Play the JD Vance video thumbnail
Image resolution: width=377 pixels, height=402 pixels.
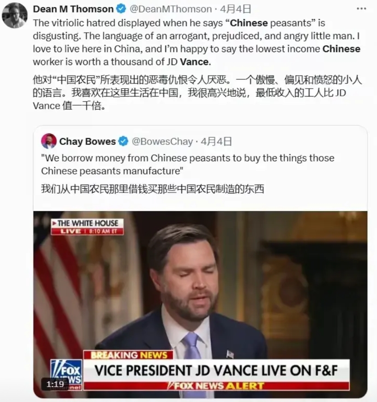coord(200,304)
